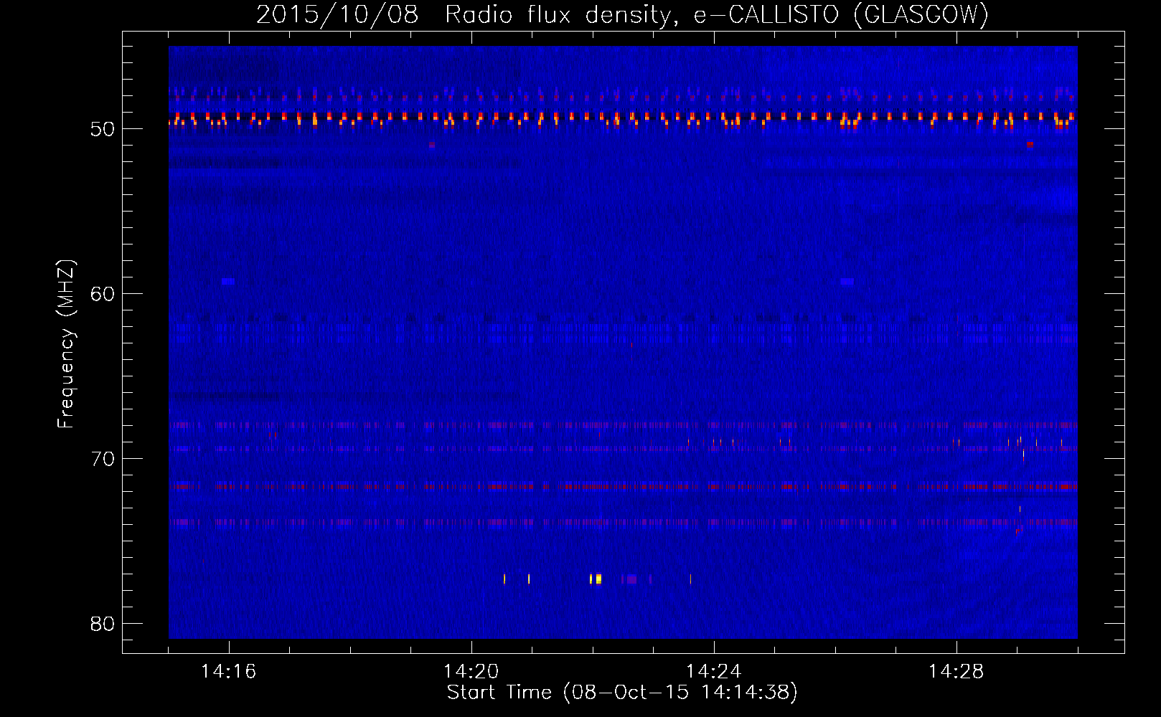Click the '70' frequency axis label
The image size is (1161, 717).
pos(103,459)
